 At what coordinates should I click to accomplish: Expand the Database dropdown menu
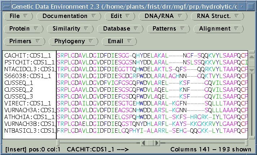[120, 29]
